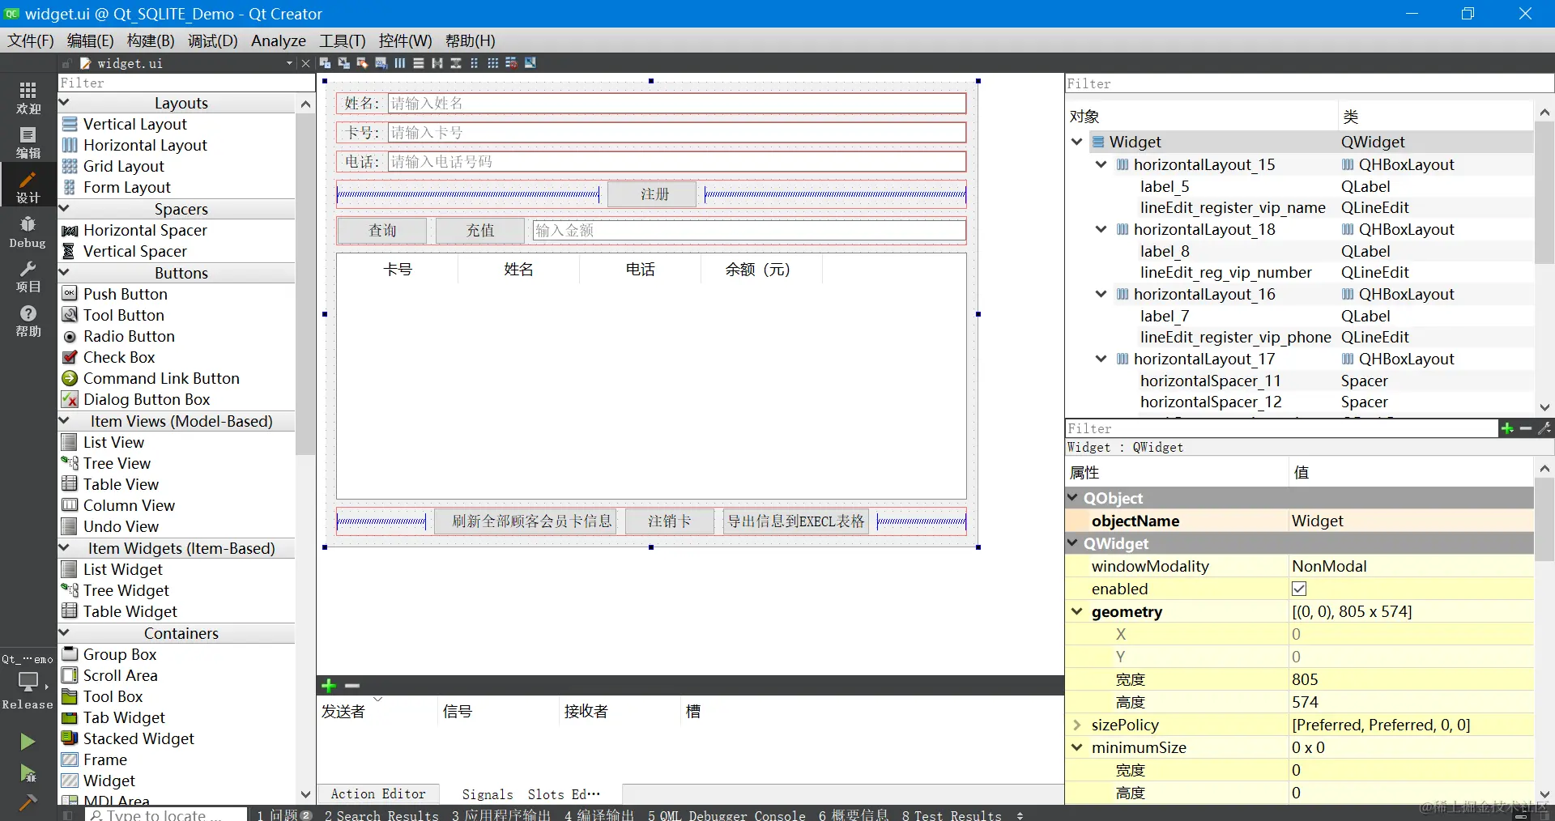Click the Break Layout toolbar icon
The image size is (1555, 821).
(x=511, y=63)
